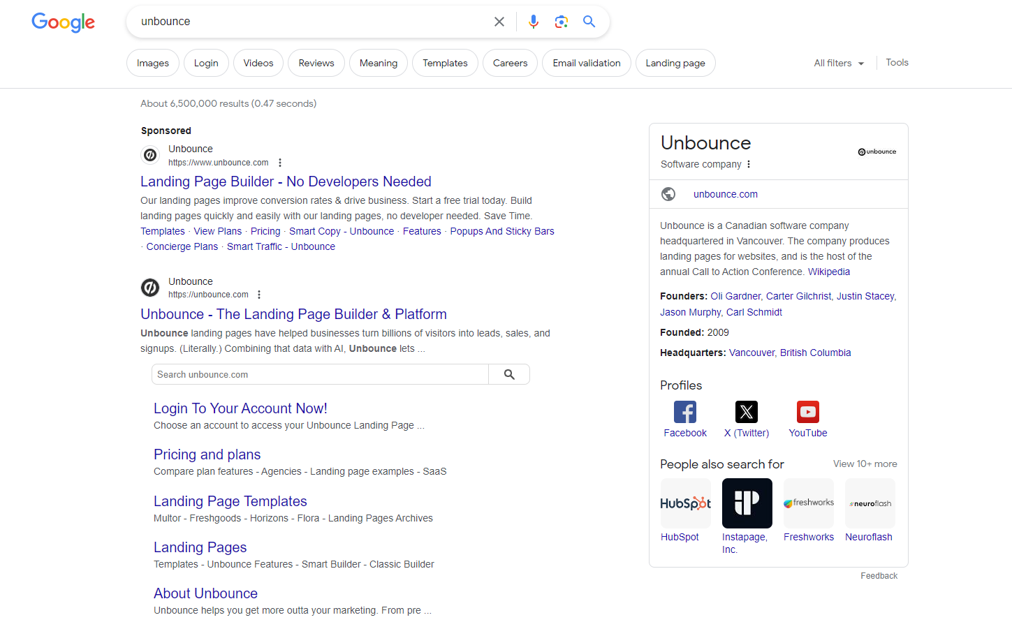
Task: Open the Facebook profile icon
Action: coord(685,412)
